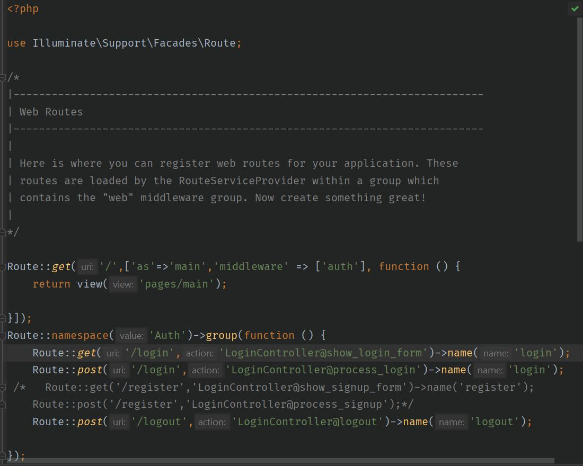Click fold end marker at comment's closing */
583x466 pixels.
pos(3,232)
